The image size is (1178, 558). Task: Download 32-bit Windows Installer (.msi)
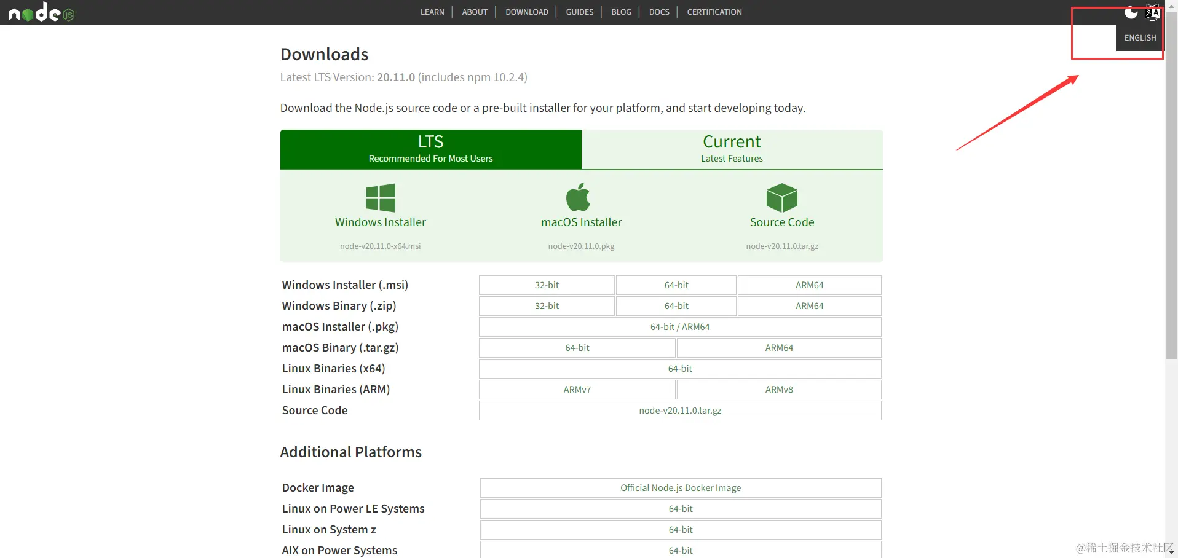[547, 285]
